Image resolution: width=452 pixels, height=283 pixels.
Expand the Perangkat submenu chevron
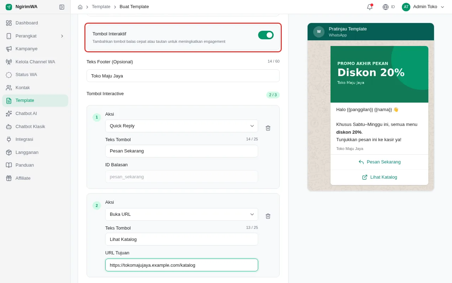pyautogui.click(x=62, y=36)
